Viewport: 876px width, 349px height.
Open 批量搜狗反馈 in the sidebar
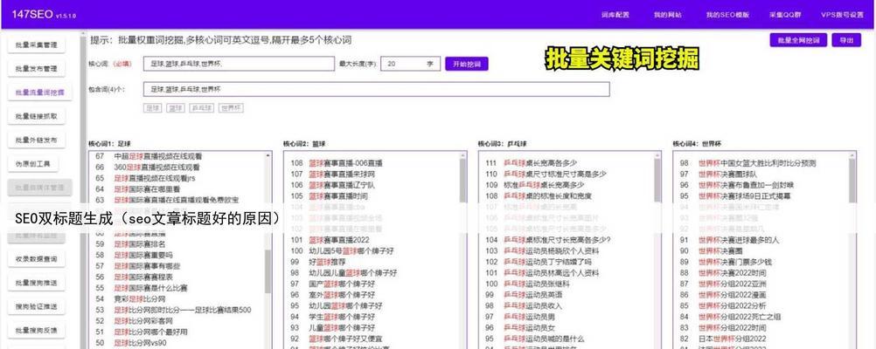tap(37, 331)
